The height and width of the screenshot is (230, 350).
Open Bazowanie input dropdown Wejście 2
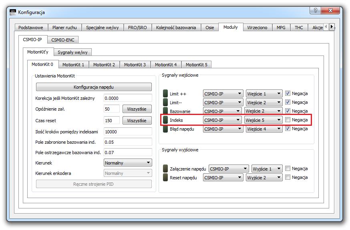tap(263, 111)
